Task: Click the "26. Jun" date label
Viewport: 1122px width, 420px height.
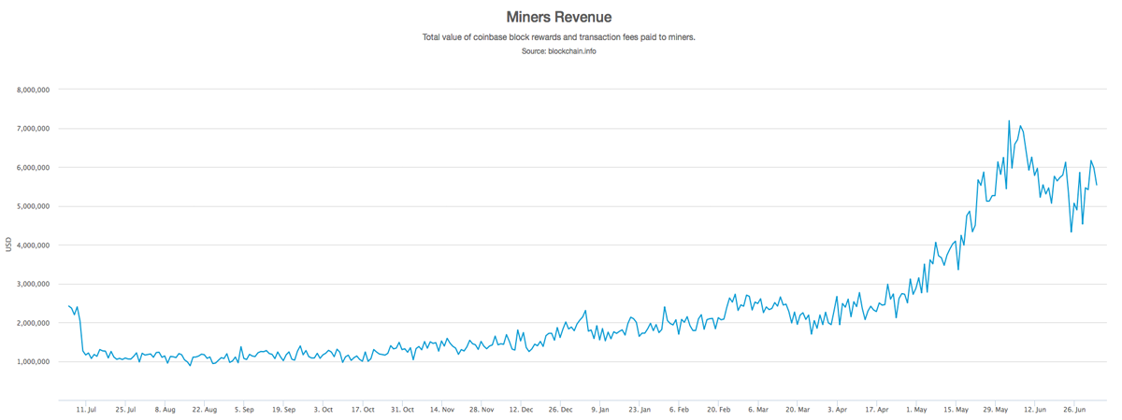Action: (x=1075, y=409)
